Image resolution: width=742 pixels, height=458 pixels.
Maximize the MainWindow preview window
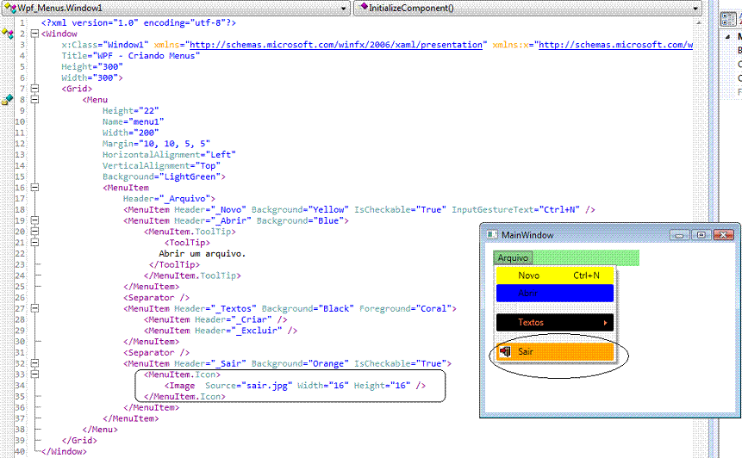click(x=701, y=235)
